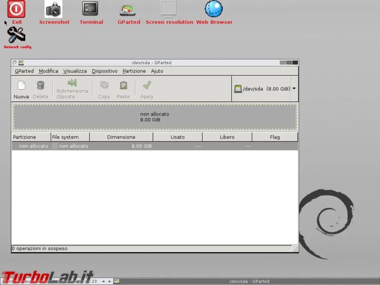The height and width of the screenshot is (285, 380).
Task: Click the red Exit power icon
Action: click(16, 9)
